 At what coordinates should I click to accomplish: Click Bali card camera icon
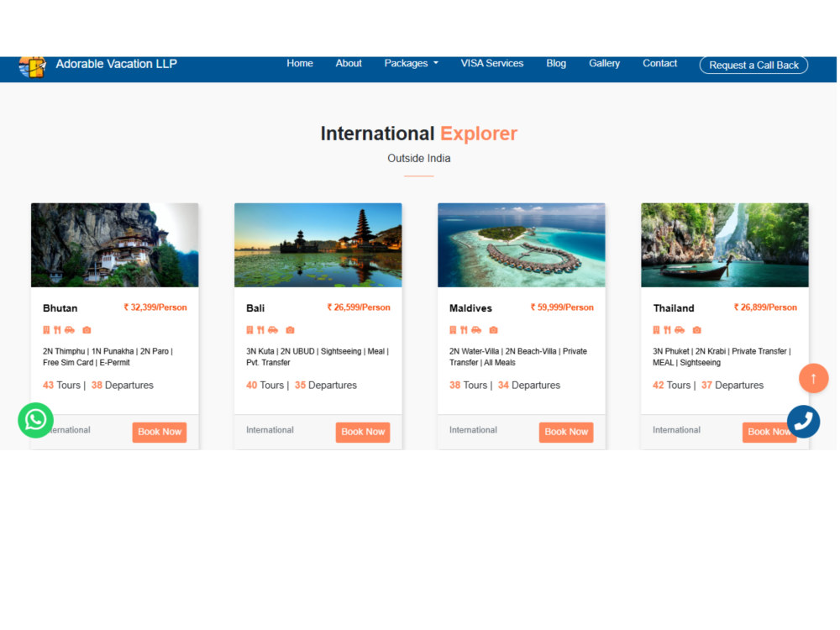[x=290, y=330]
